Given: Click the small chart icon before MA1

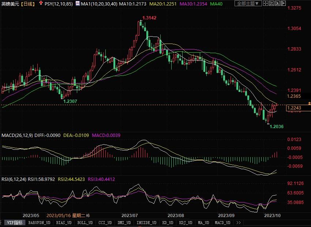Looking at the screenshot, I should coord(78,4).
